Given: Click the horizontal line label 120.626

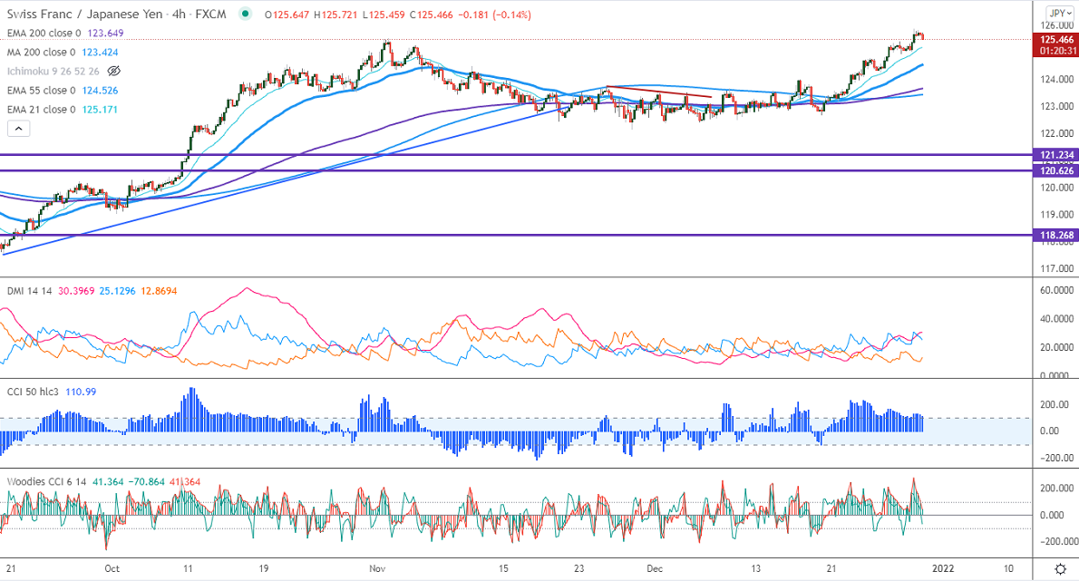Looking at the screenshot, I should [x=1056, y=170].
